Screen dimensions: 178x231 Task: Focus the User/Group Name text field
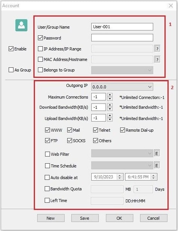point(122,27)
